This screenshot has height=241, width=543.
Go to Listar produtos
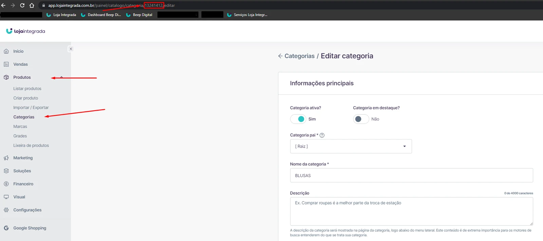27,89
